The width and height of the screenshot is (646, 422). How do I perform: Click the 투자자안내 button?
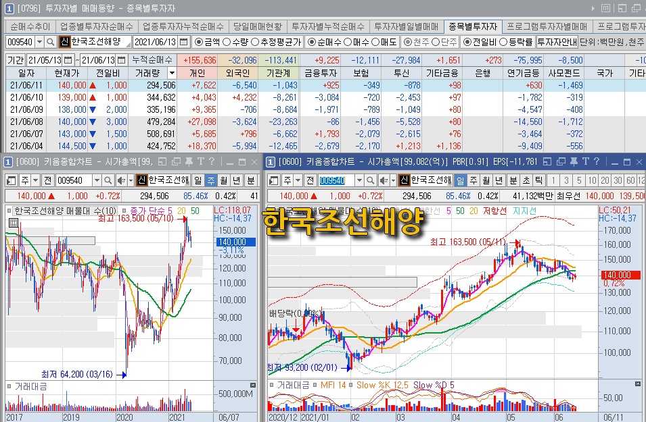[x=557, y=42]
